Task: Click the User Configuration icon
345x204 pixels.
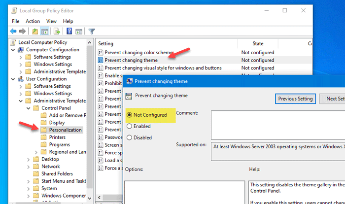Action: pyautogui.click(x=21, y=79)
